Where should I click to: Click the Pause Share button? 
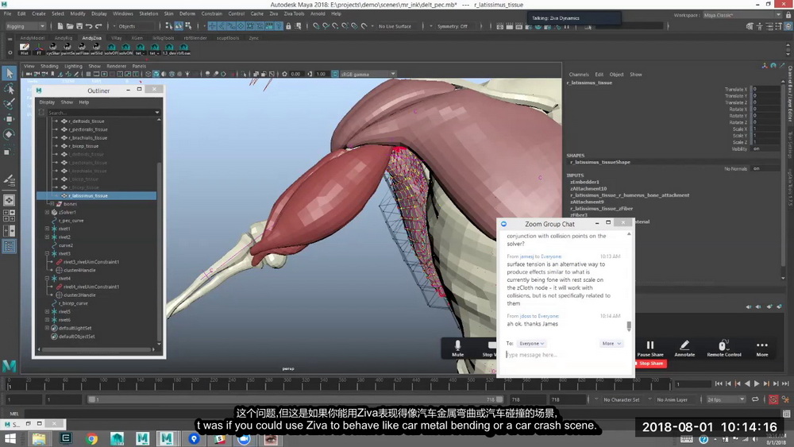tap(650, 349)
